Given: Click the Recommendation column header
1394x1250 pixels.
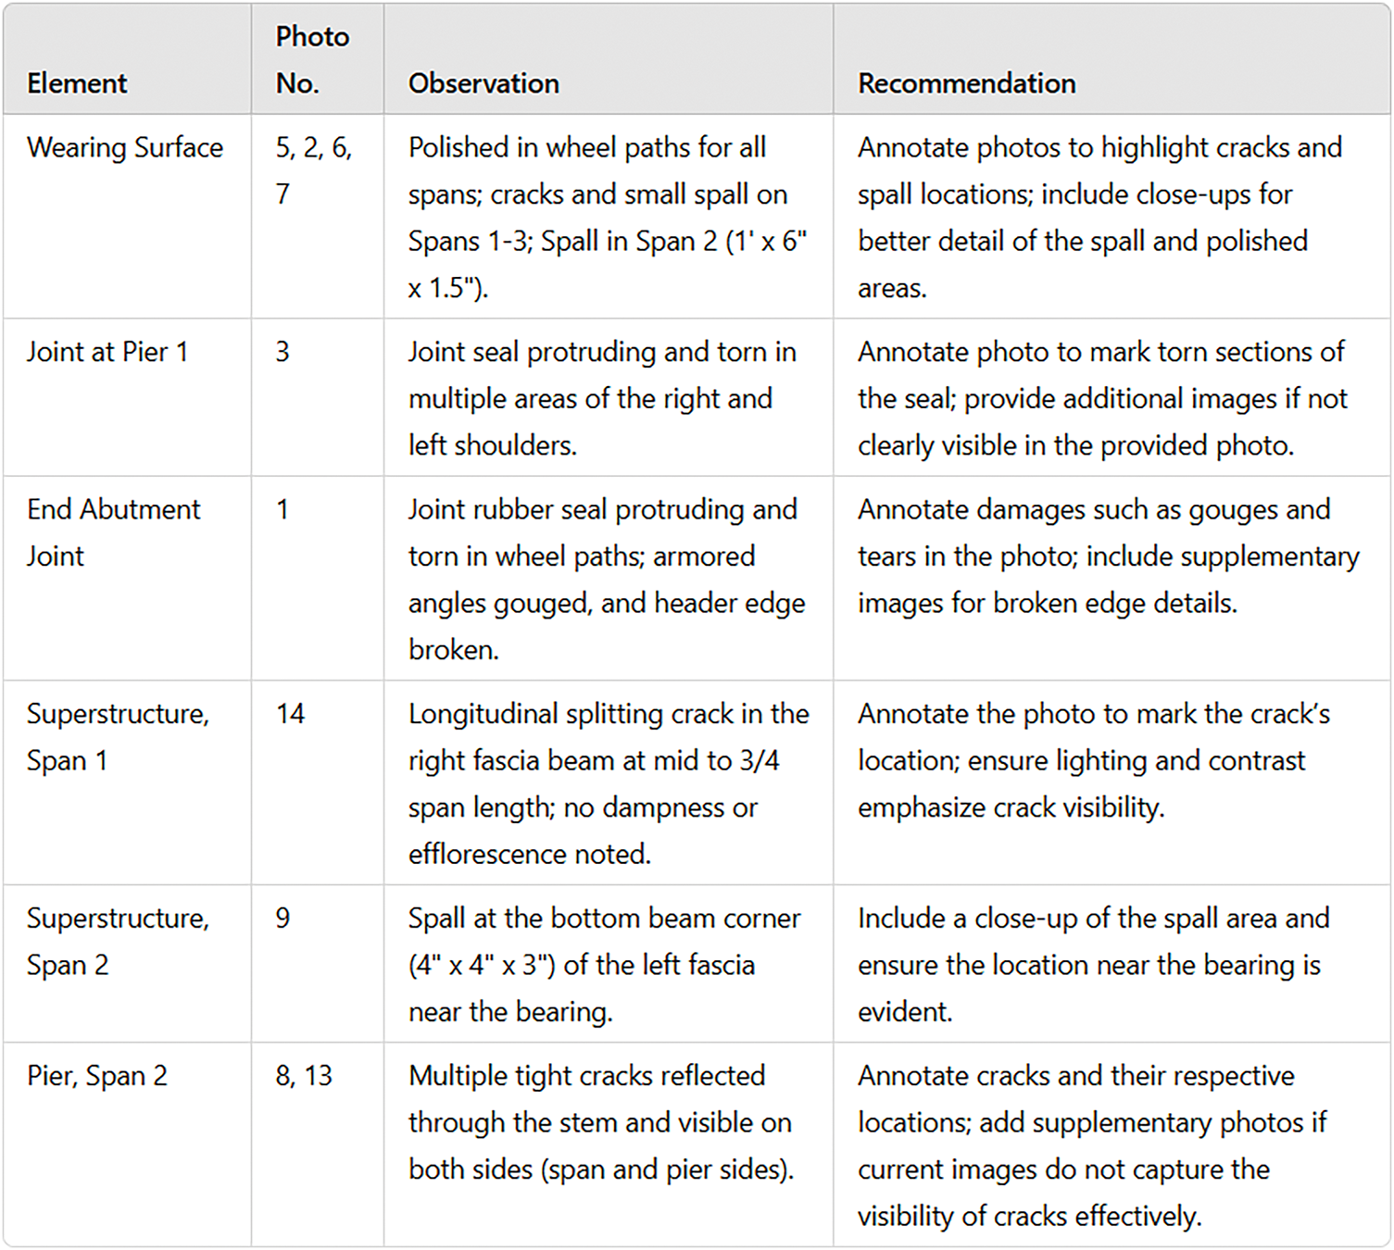Looking at the screenshot, I should point(966,83).
